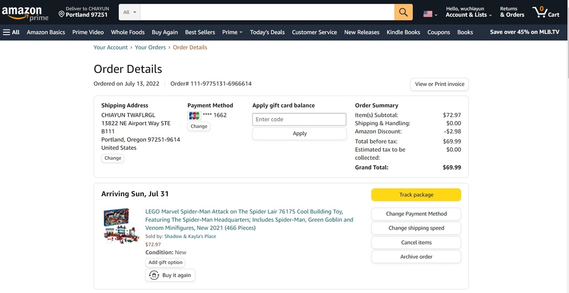
Task: Click the orange search magnifier icon
Action: tap(403, 12)
